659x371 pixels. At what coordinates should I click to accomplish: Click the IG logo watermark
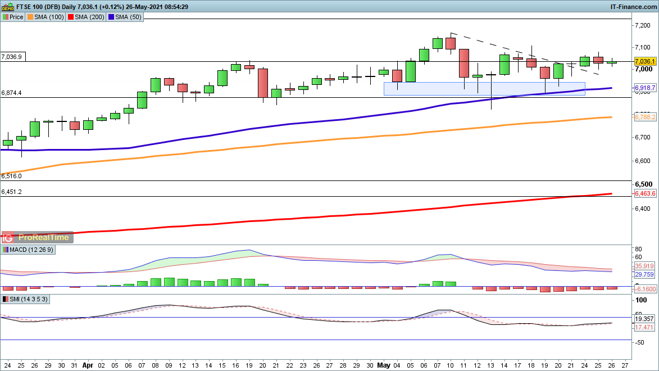click(9, 237)
